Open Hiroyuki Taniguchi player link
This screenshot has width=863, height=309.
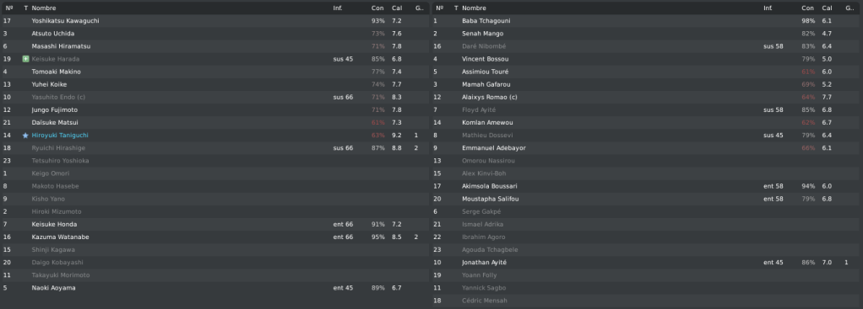60,135
